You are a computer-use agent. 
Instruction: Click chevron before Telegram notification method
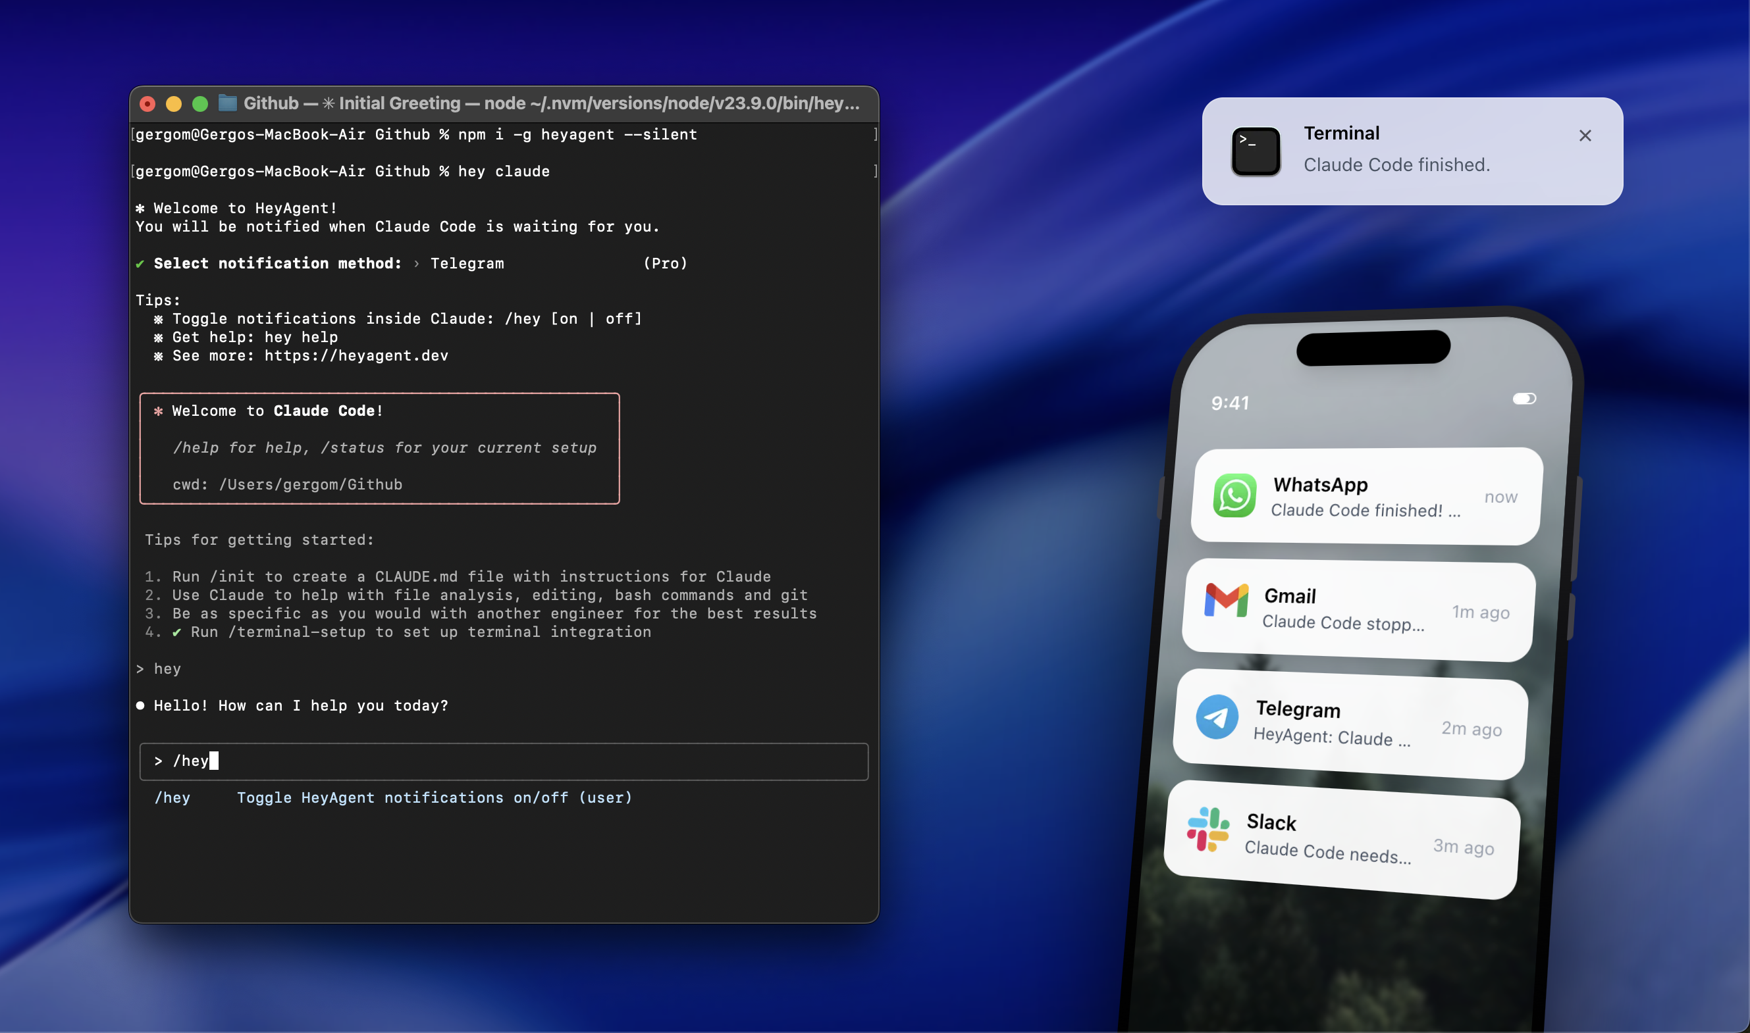click(x=417, y=264)
